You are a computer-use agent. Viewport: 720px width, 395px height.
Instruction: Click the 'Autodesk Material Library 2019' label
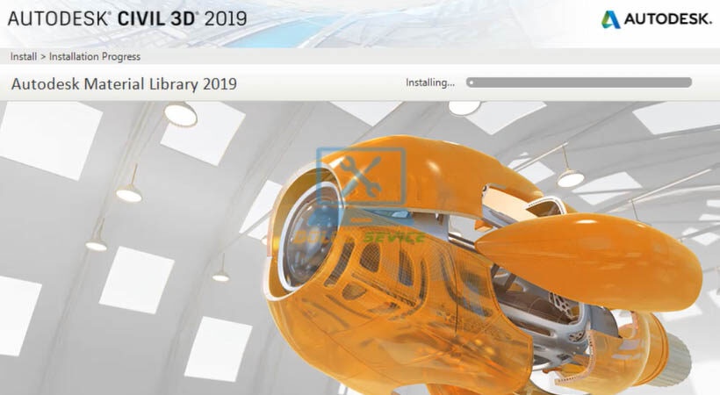coord(124,84)
